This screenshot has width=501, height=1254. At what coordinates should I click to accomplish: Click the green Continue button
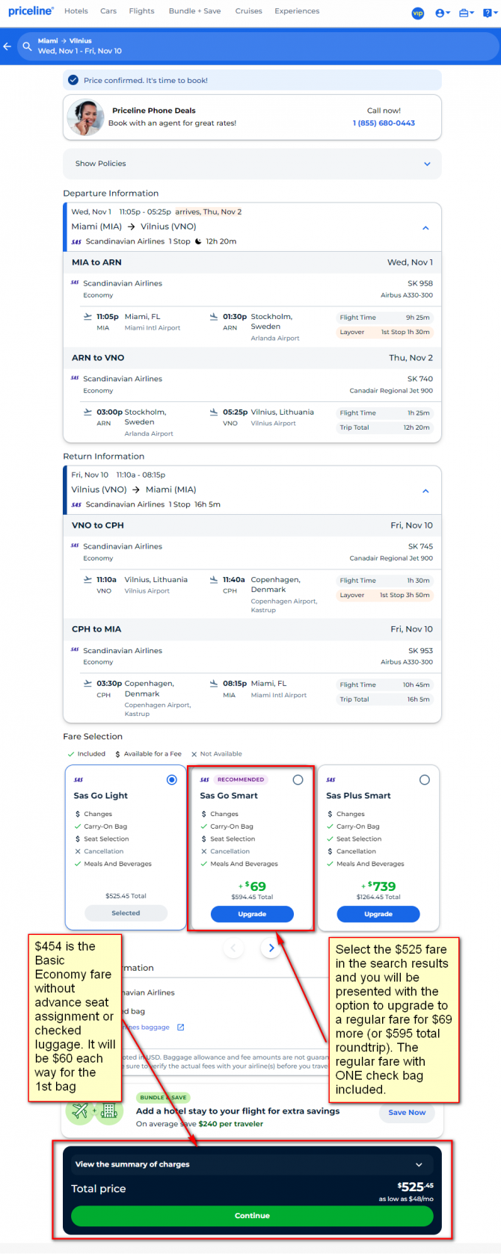point(252,1215)
